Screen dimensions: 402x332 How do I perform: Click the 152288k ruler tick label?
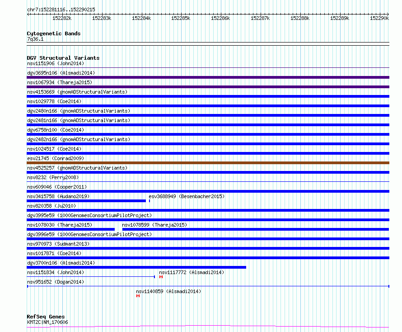(300, 18)
